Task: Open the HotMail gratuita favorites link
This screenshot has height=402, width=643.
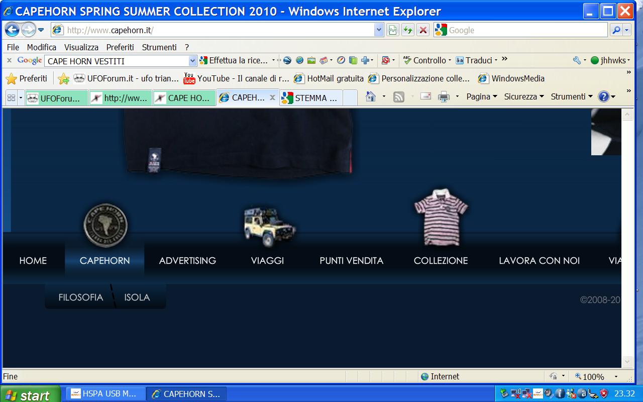Action: tap(329, 78)
